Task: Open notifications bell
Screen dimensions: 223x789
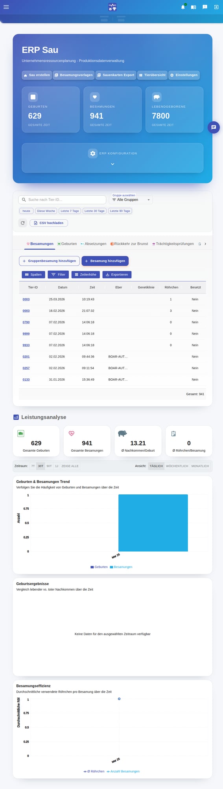Action: [183, 7]
